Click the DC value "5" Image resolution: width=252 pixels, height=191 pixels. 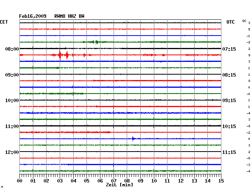click(x=249, y=29)
